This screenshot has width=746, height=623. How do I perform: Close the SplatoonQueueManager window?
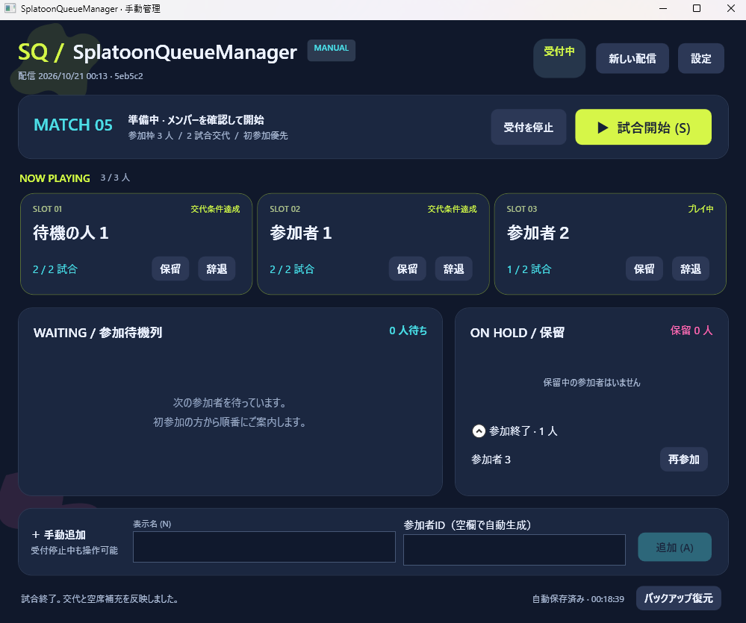click(x=731, y=8)
